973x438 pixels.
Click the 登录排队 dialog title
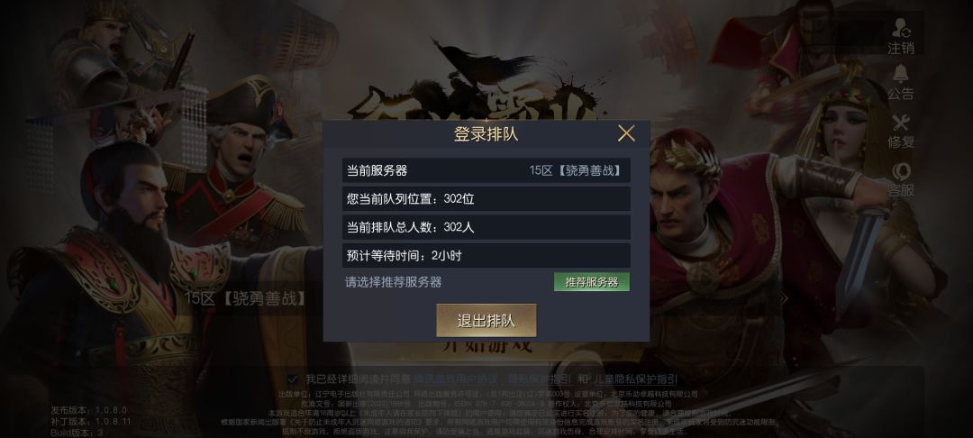coord(486,134)
